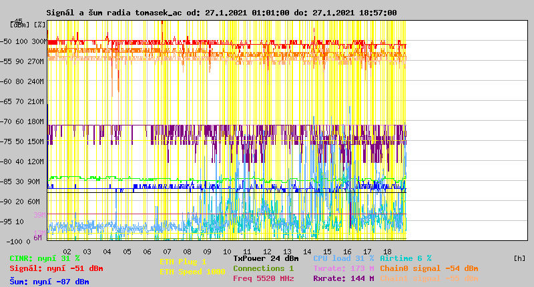Select the Freq 5520 MHz legend entry
The image size is (534, 287).
click(x=263, y=278)
